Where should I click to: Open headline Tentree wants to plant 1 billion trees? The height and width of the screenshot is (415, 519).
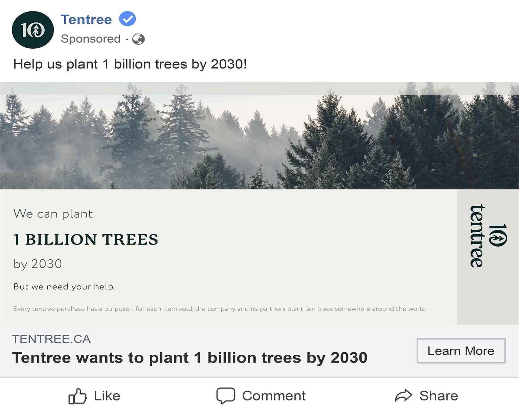[x=190, y=358]
